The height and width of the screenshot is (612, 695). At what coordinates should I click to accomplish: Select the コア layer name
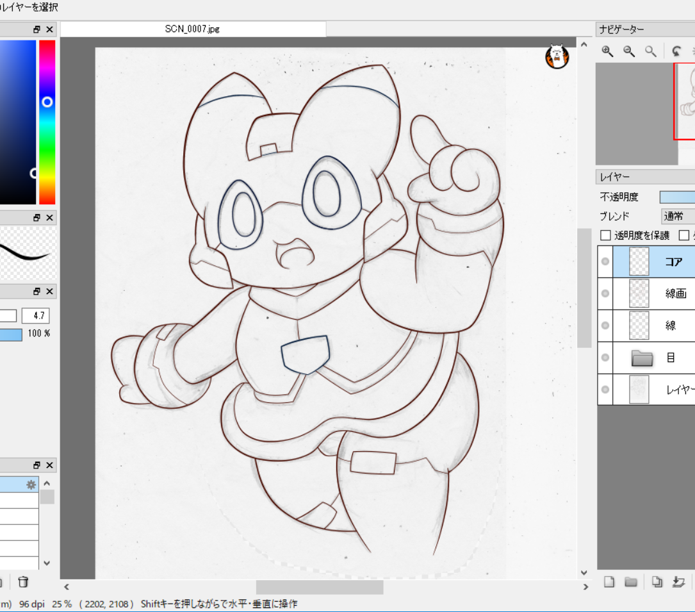[x=673, y=261]
